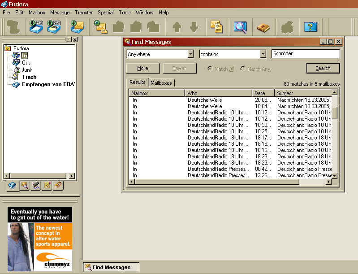Click the Find Messages magnifier toolbar icon
Screen dimensions: 358x274
240,27
